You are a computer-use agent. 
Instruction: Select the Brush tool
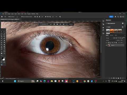coord(2,40)
